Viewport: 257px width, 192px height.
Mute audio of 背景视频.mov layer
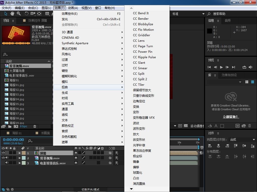point(7,158)
